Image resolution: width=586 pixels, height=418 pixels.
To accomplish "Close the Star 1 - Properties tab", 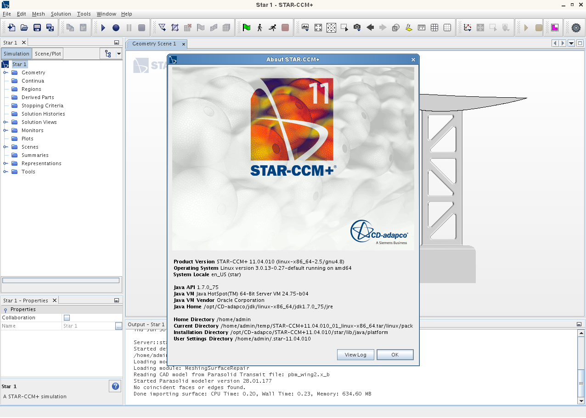I will click(54, 301).
